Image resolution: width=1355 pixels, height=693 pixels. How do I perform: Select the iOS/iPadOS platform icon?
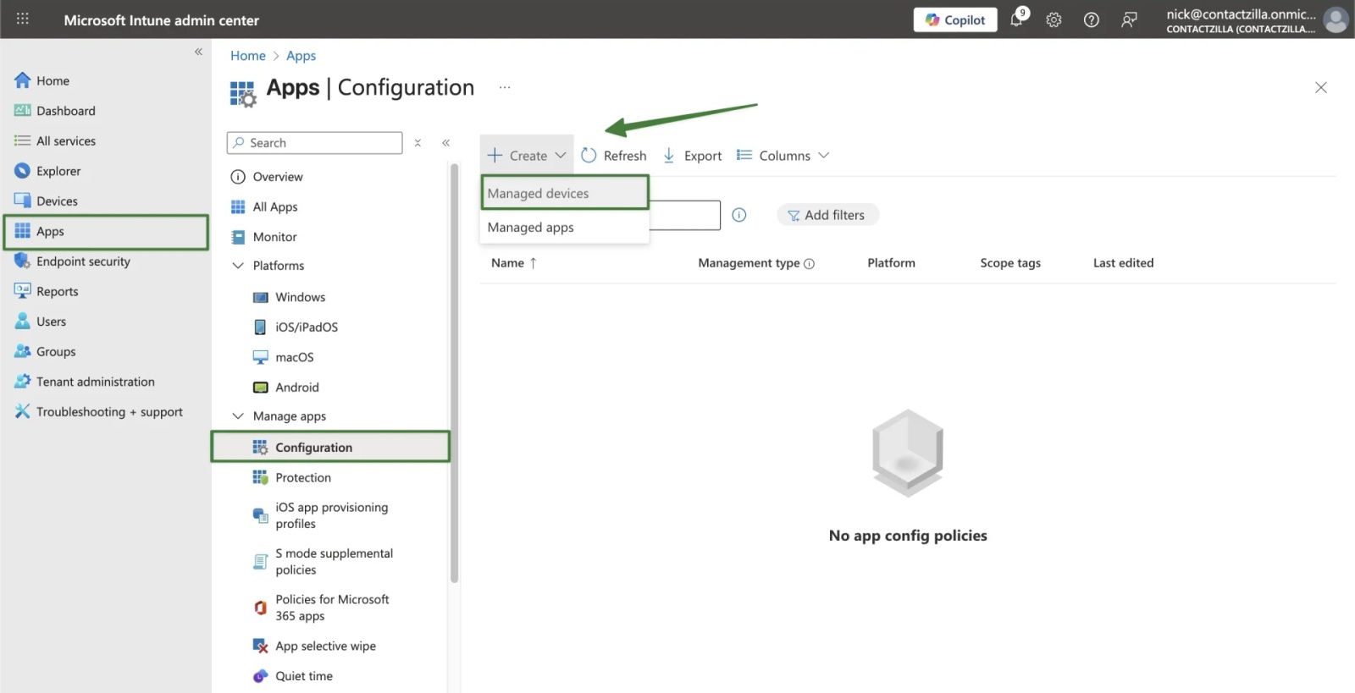261,327
